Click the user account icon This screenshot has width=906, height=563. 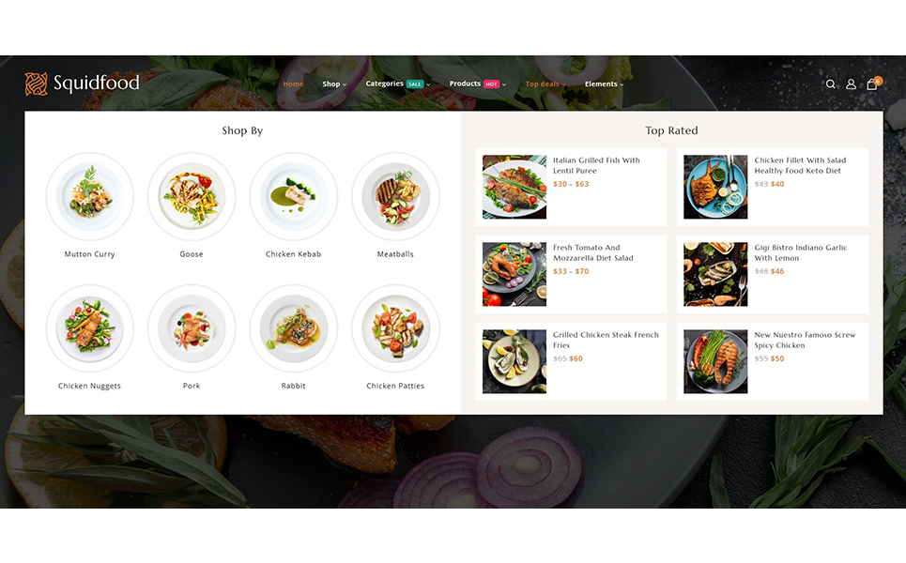(852, 84)
